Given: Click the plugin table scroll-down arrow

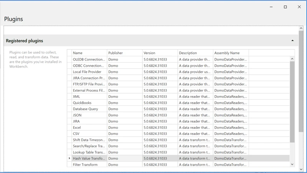Looking at the screenshot, I should coord(292,165).
